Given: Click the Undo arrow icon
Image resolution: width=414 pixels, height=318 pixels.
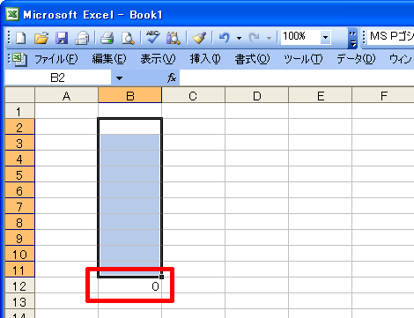Looking at the screenshot, I should point(225,38).
